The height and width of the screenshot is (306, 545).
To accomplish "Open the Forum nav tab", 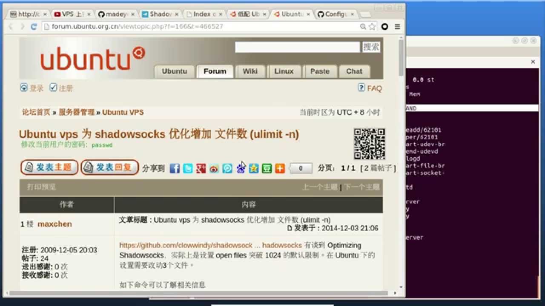I will pos(215,71).
